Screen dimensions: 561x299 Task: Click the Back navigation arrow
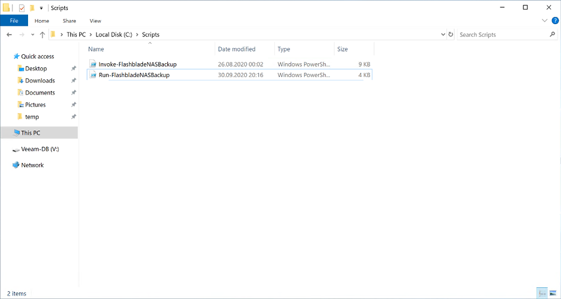[10, 35]
